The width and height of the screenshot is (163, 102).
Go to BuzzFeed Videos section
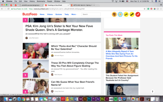(50, 14)
